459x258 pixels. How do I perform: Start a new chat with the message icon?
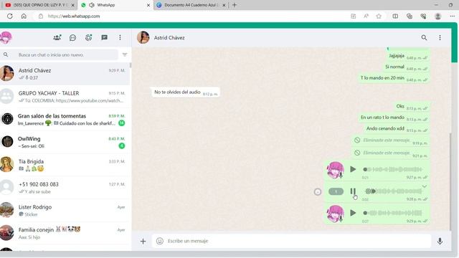tap(104, 37)
